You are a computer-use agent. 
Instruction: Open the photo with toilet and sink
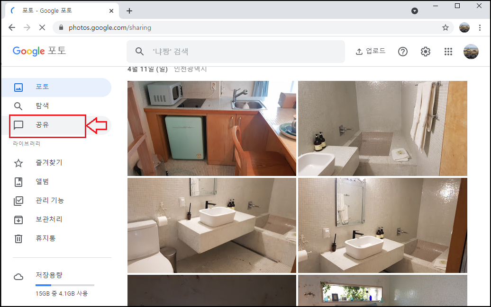point(212,226)
